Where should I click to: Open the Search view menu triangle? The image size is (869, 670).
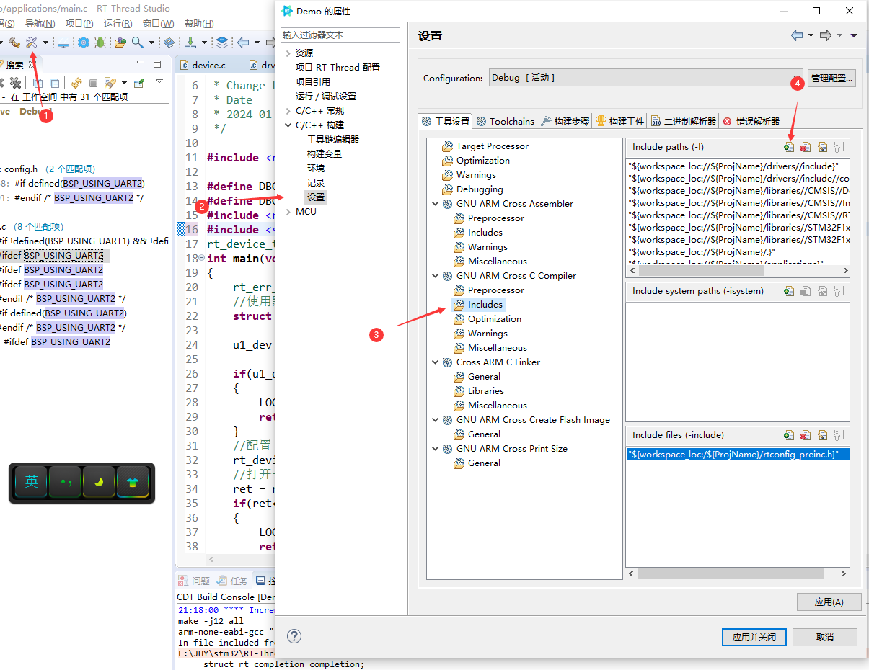(x=159, y=81)
